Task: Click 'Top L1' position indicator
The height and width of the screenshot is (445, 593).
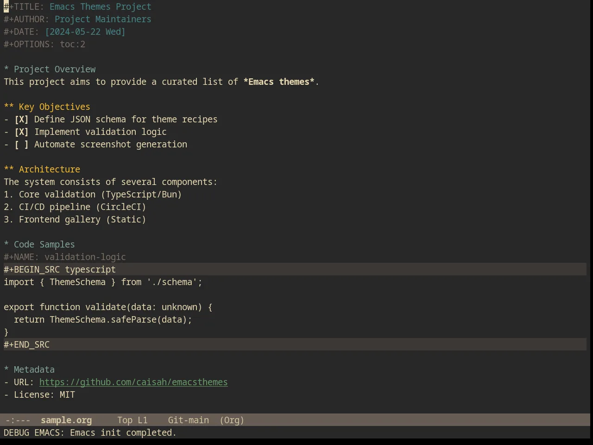Action: 132,420
